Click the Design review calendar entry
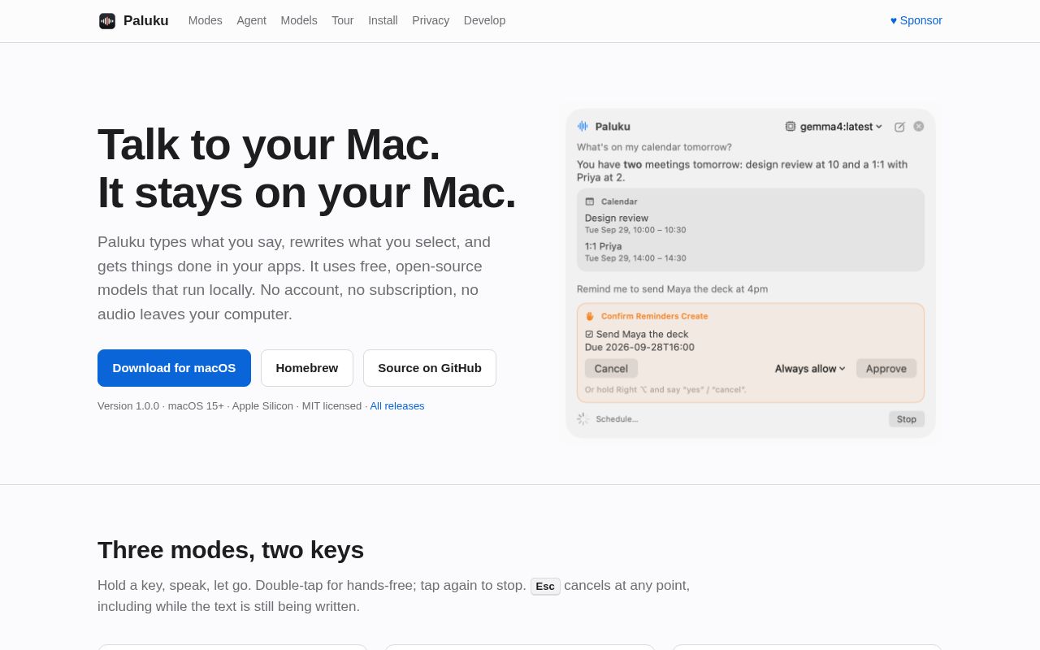 (x=635, y=223)
